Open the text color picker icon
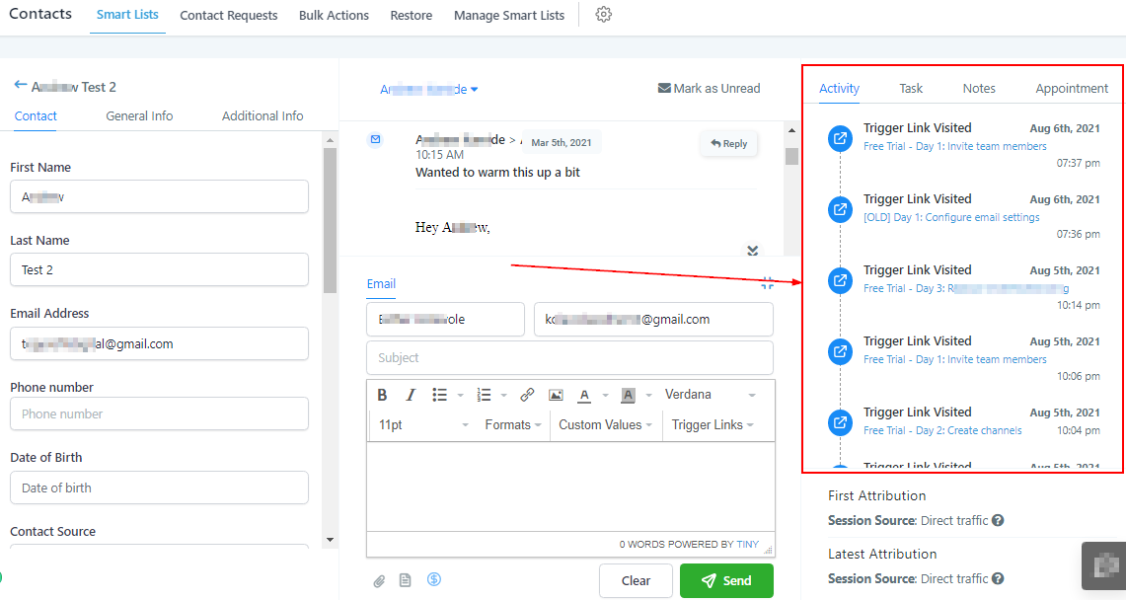This screenshot has height=600, width=1126. (584, 395)
